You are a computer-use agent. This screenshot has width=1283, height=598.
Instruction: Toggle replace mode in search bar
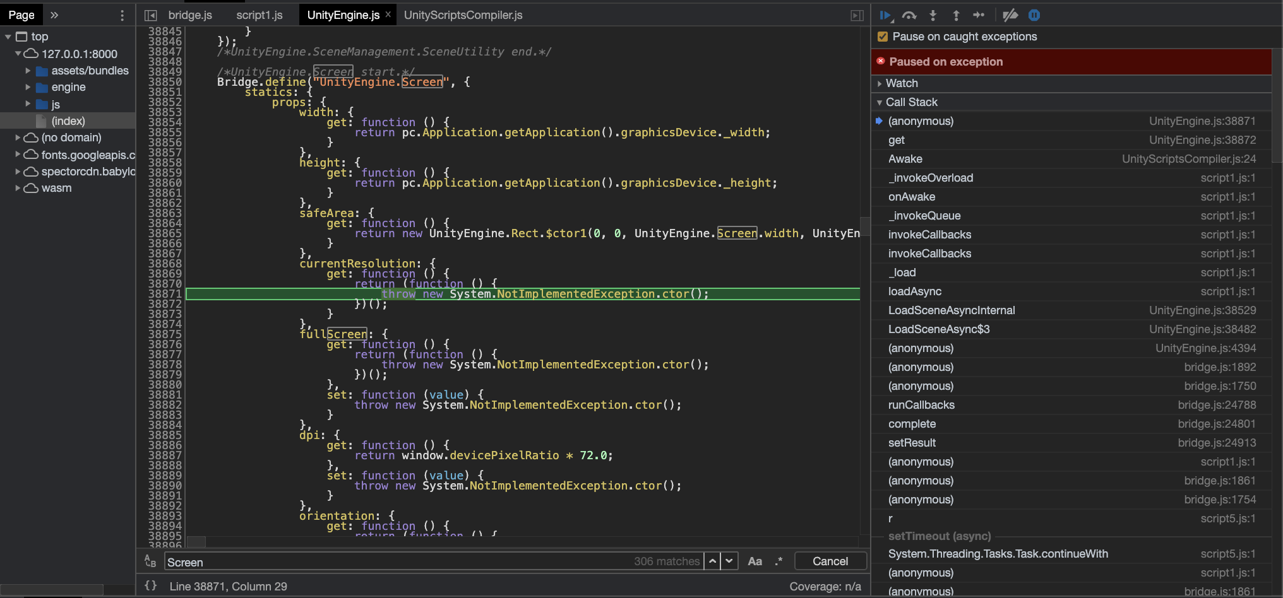150,561
